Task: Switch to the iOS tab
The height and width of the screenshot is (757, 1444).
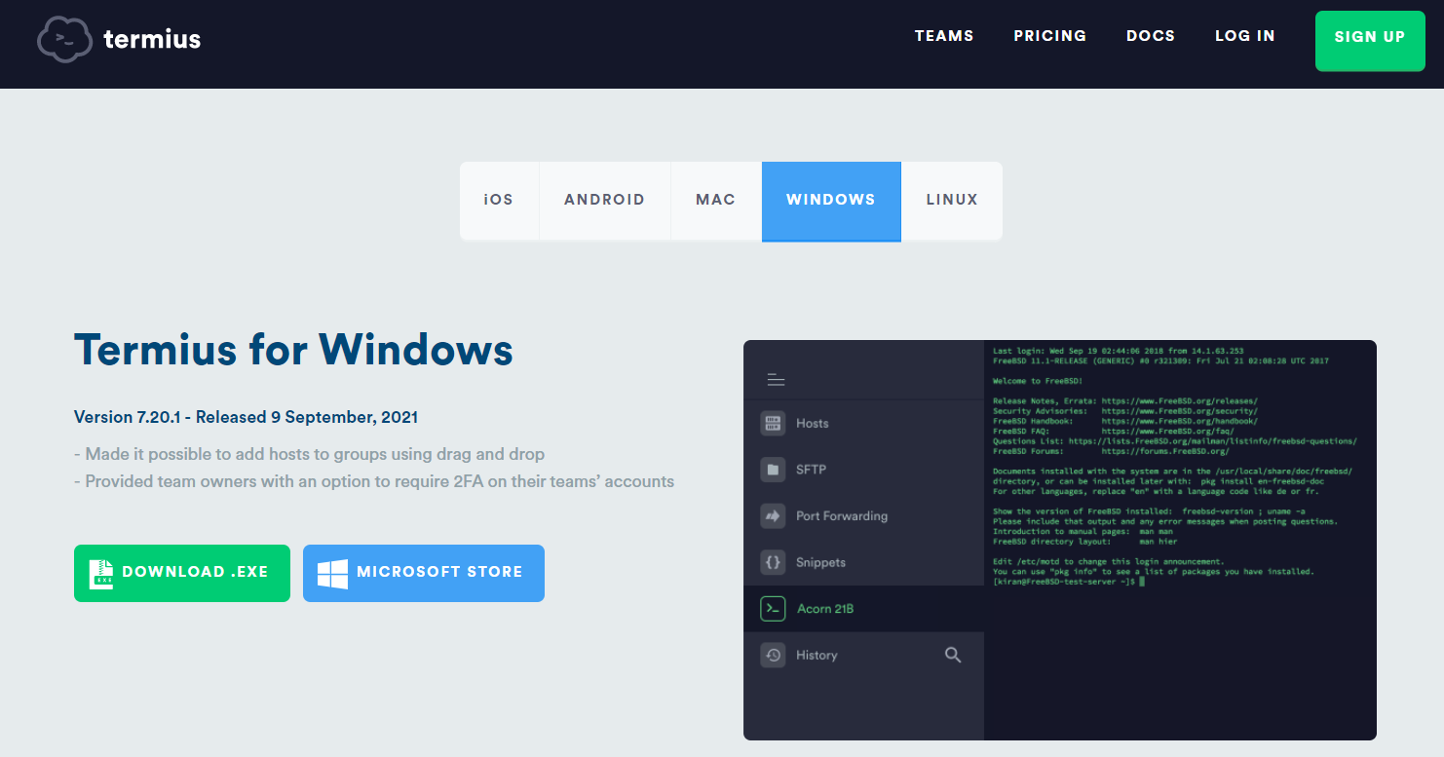Action: tap(499, 201)
